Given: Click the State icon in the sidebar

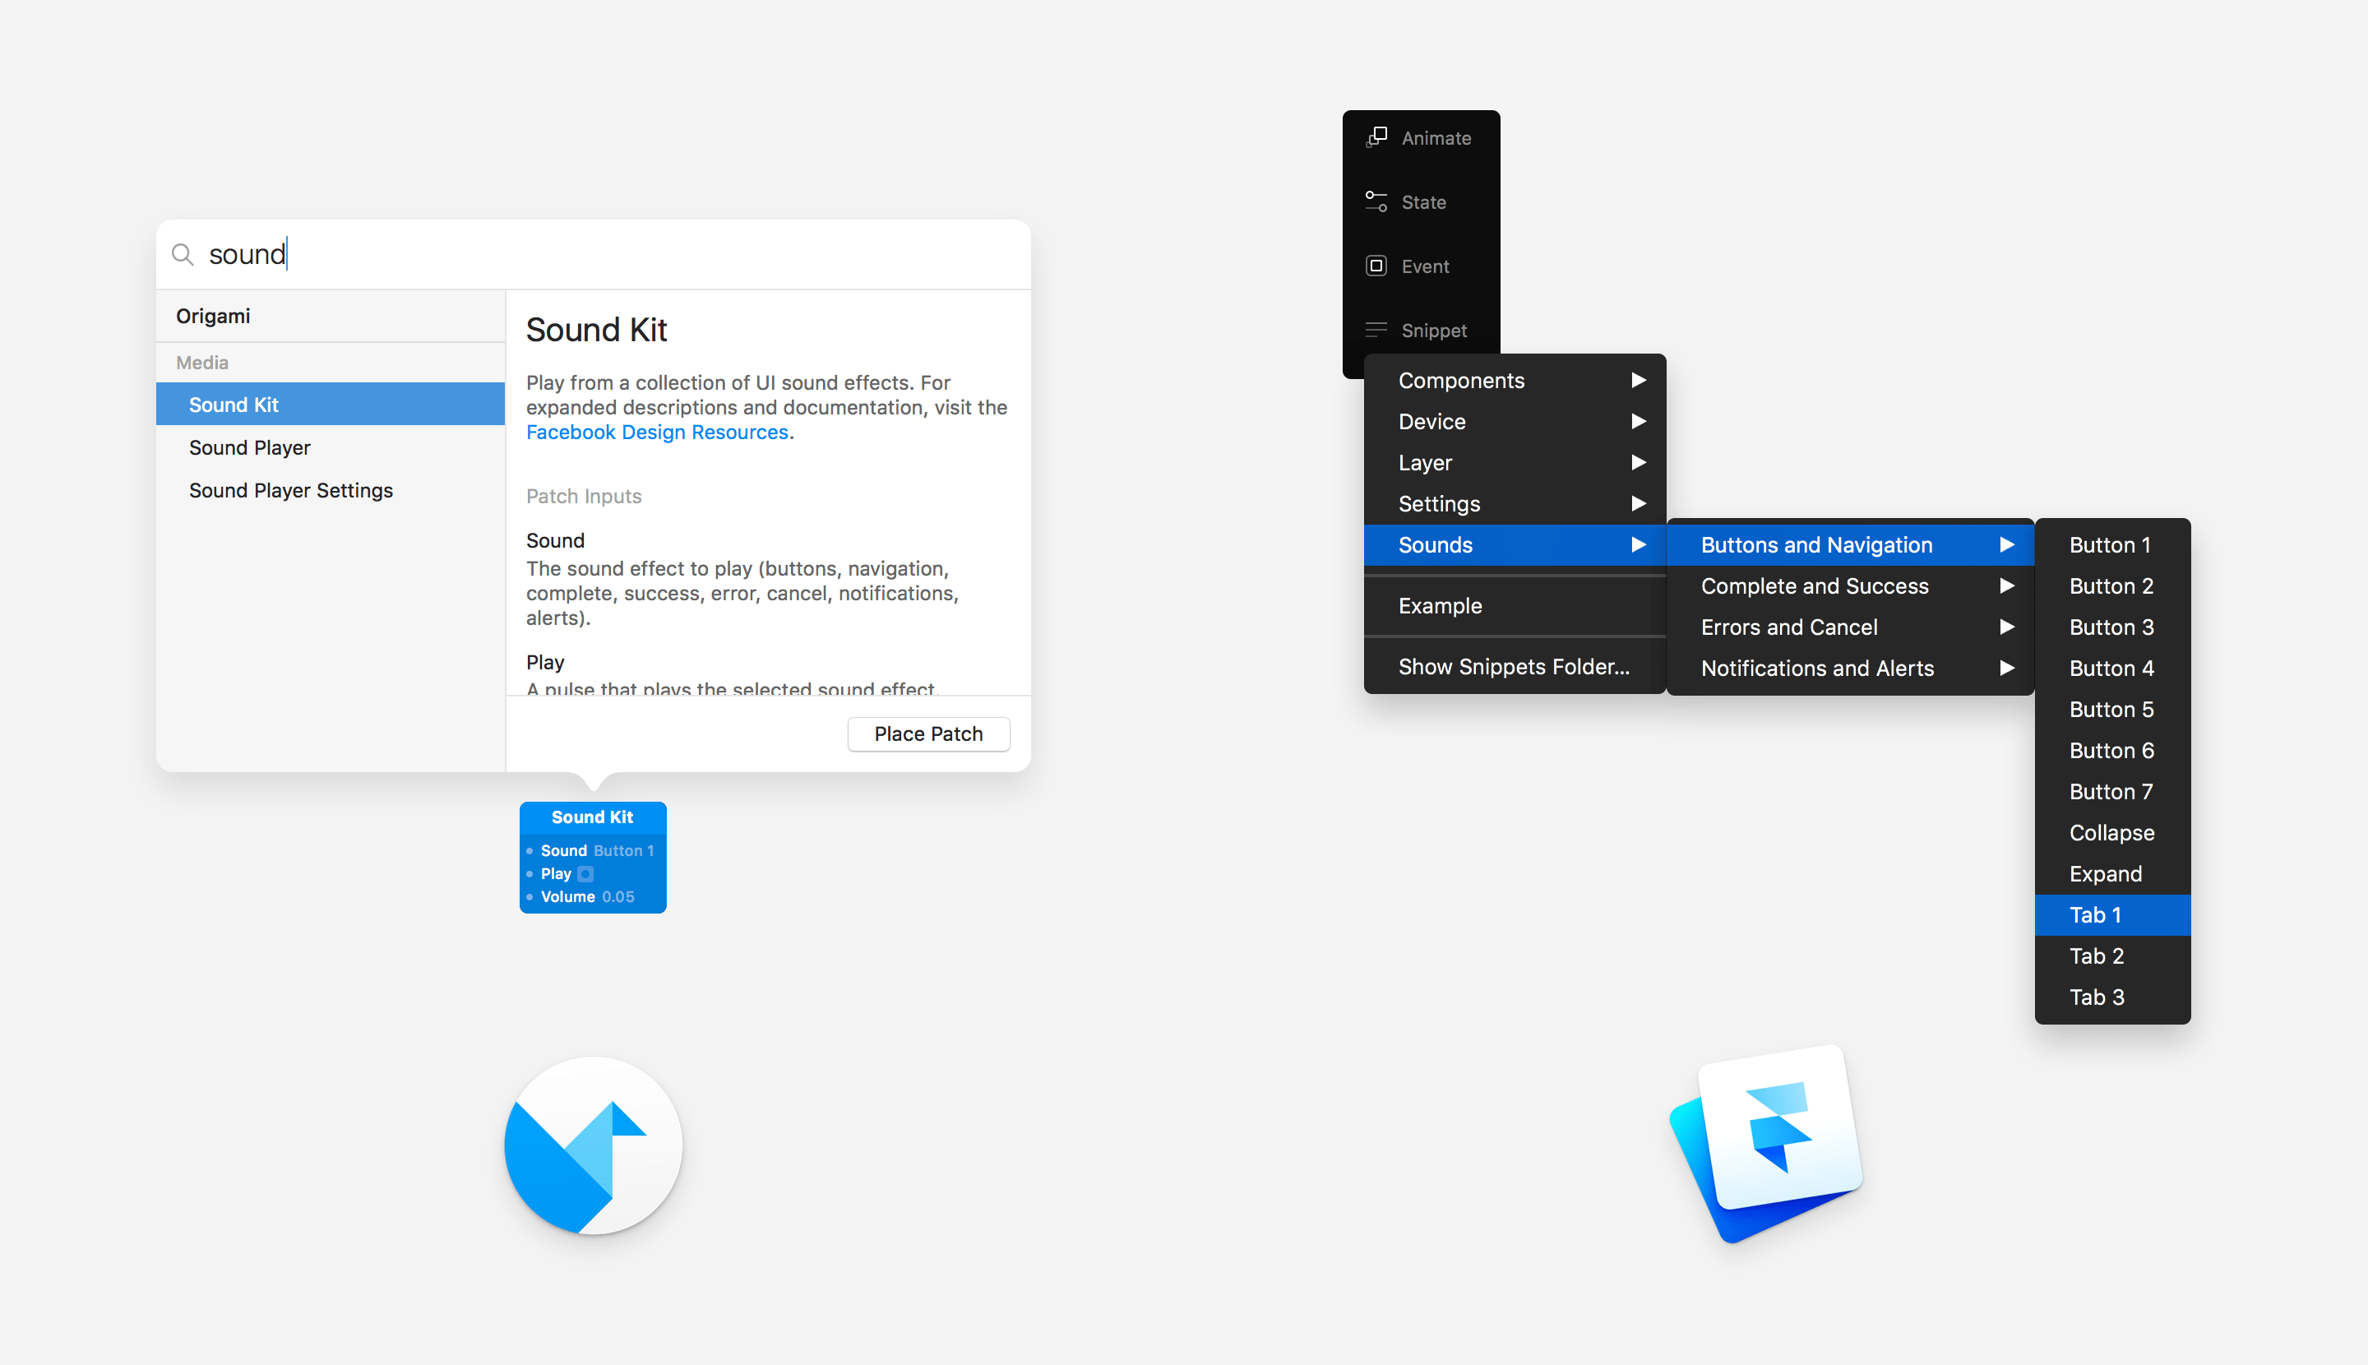Looking at the screenshot, I should pyautogui.click(x=1376, y=201).
